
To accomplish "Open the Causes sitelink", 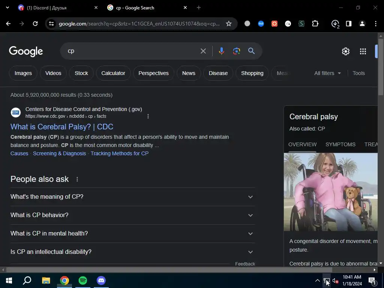I will [x=19, y=153].
